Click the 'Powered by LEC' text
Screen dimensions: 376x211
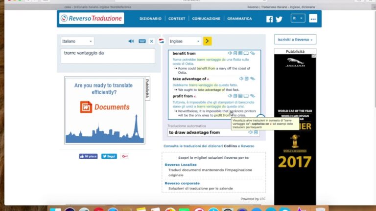click(x=253, y=199)
